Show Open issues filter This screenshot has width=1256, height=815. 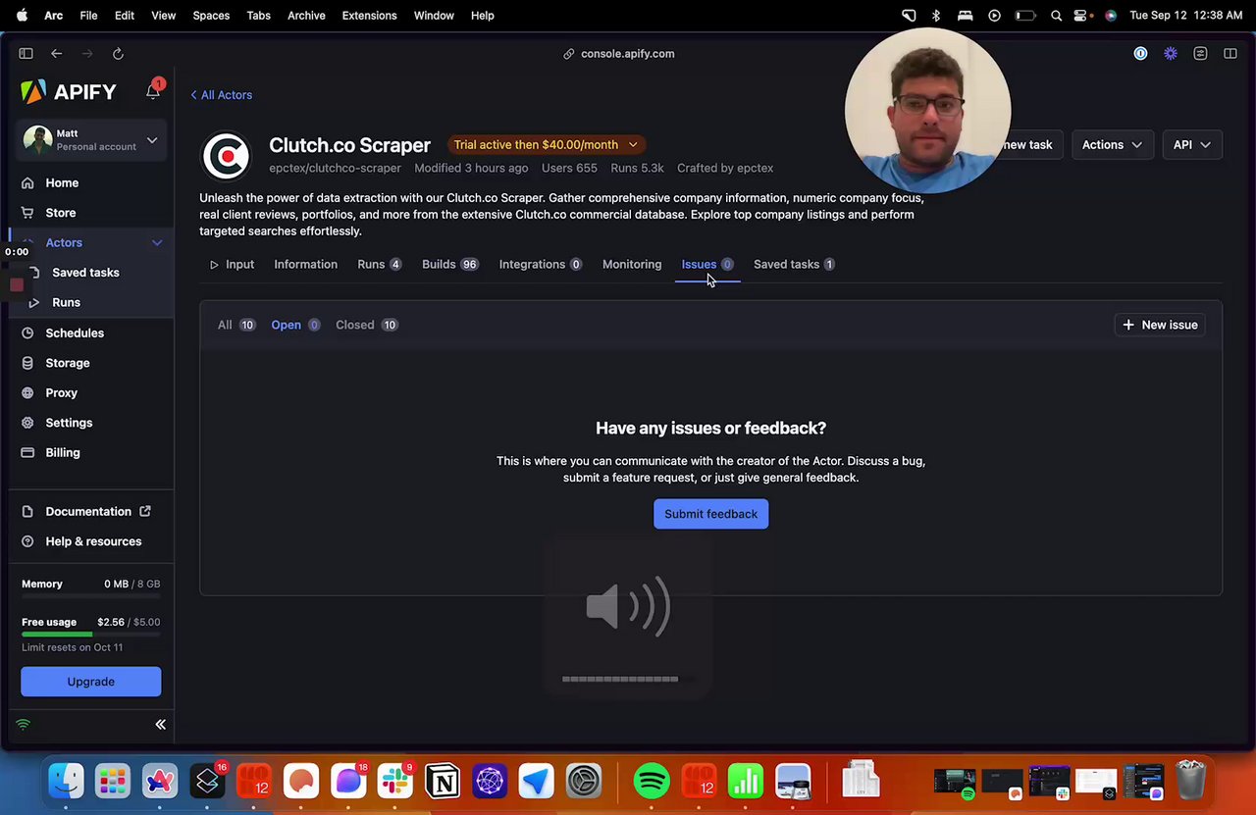[x=295, y=325]
